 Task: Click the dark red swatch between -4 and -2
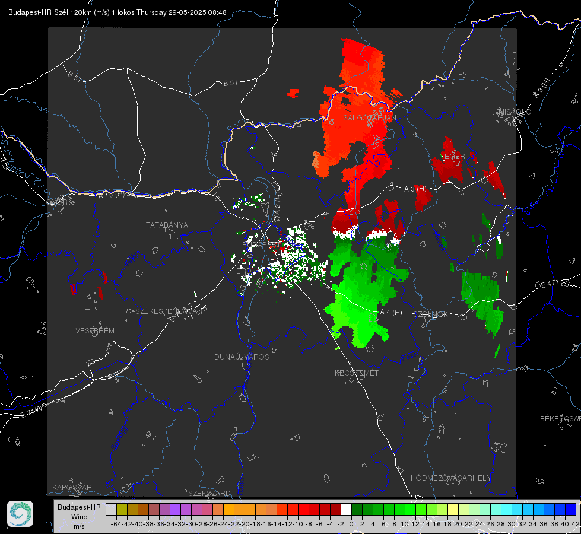point(335,509)
